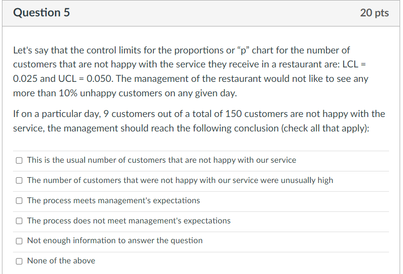The width and height of the screenshot is (403, 274).
Task: Click the 'None of the above' label
Action: (x=61, y=261)
